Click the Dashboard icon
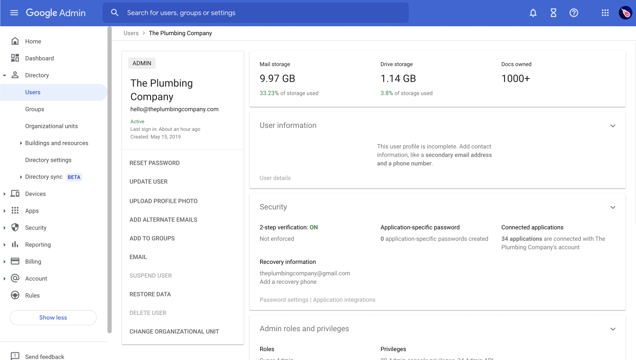The height and width of the screenshot is (360, 636). click(x=15, y=58)
